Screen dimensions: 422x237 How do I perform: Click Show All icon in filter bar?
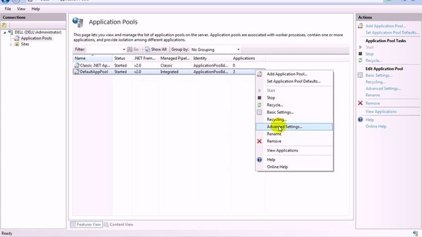(148, 49)
